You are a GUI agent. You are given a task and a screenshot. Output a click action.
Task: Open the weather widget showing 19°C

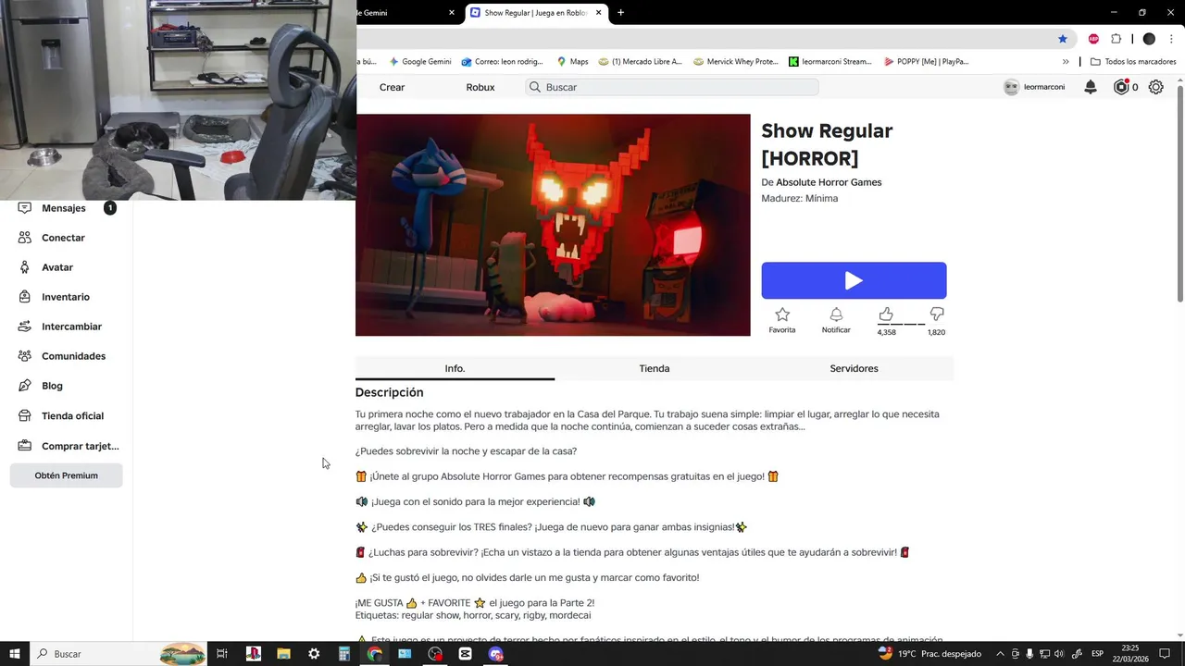pos(929,654)
